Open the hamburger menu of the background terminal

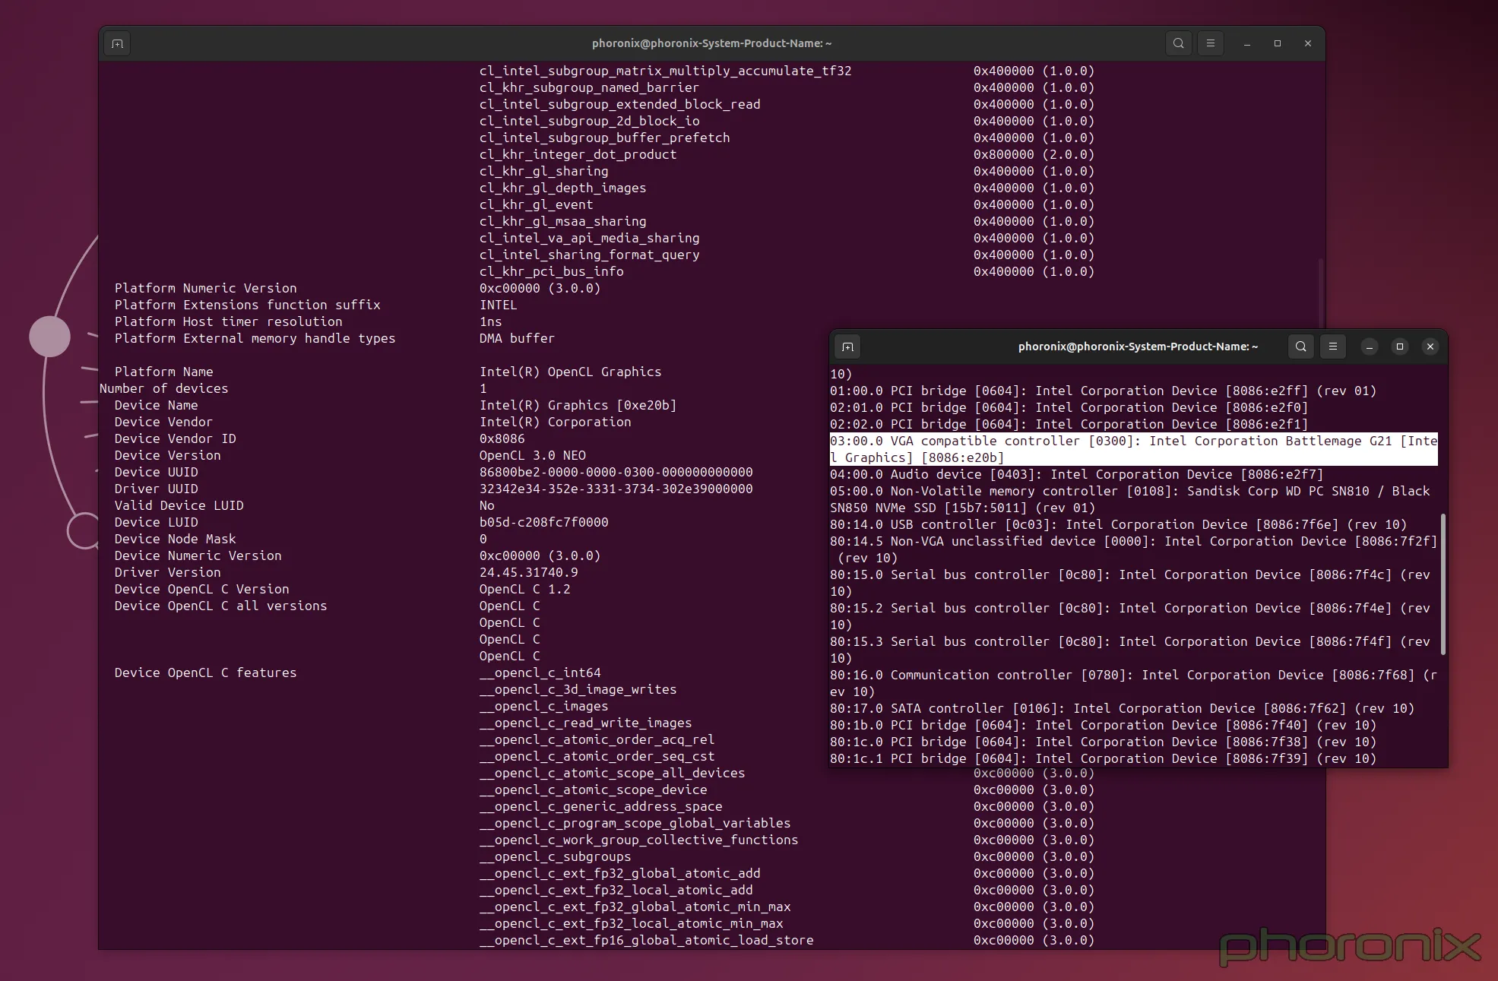coord(1210,43)
